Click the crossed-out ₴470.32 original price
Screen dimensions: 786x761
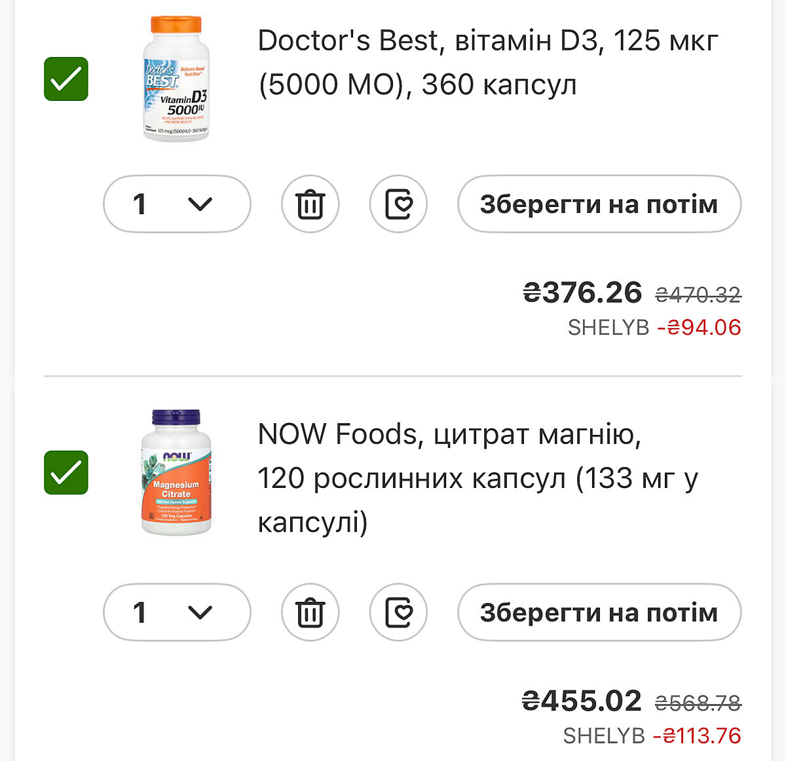698,295
